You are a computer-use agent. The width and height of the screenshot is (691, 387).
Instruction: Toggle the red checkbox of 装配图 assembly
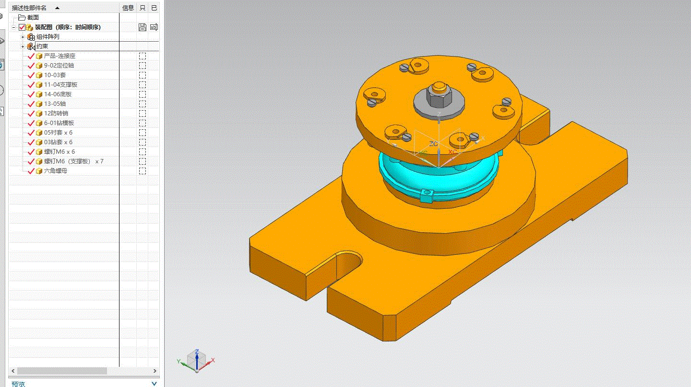point(22,27)
